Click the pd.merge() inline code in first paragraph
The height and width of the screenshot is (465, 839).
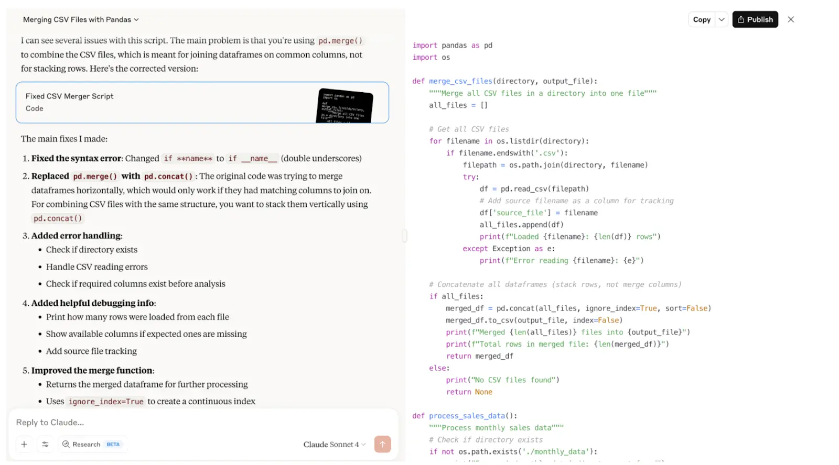click(340, 40)
